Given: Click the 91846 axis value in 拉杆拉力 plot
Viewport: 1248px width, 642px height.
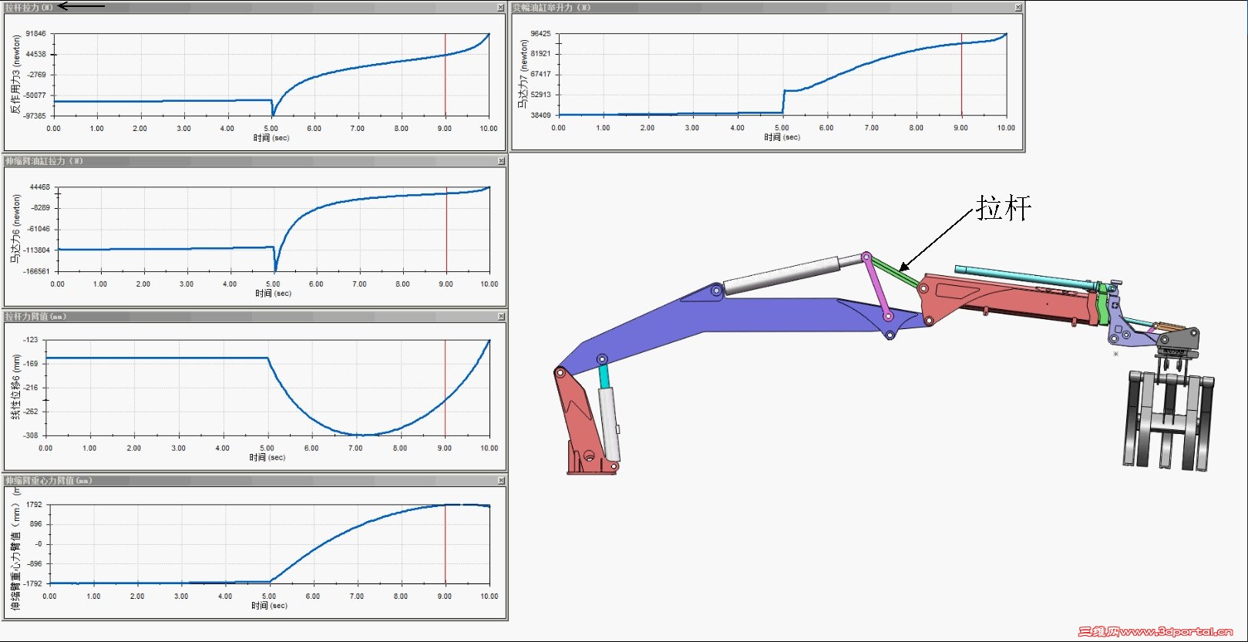Looking at the screenshot, I should [36, 34].
